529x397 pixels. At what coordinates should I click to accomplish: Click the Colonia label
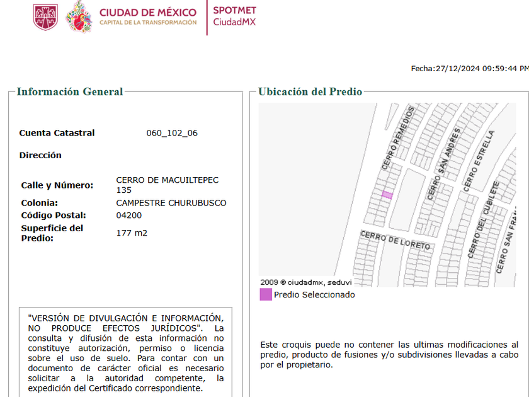(x=40, y=203)
